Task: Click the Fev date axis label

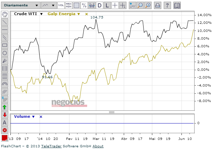Action: pyautogui.click(x=69, y=139)
